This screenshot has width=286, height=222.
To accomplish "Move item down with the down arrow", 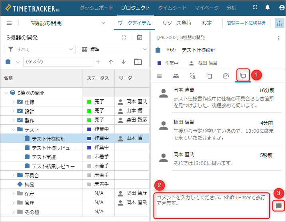I will [124, 62].
